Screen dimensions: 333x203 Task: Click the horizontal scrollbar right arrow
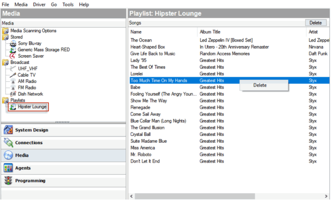click(x=326, y=196)
